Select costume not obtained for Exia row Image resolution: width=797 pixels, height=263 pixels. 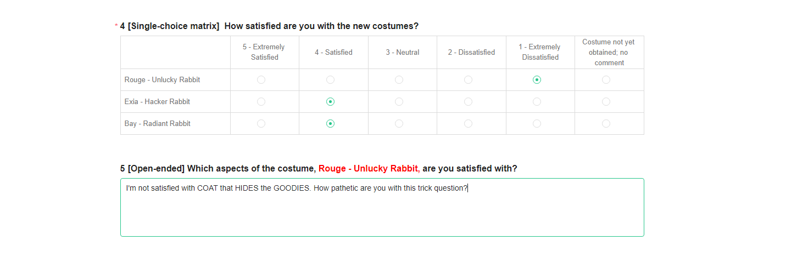[x=606, y=102]
